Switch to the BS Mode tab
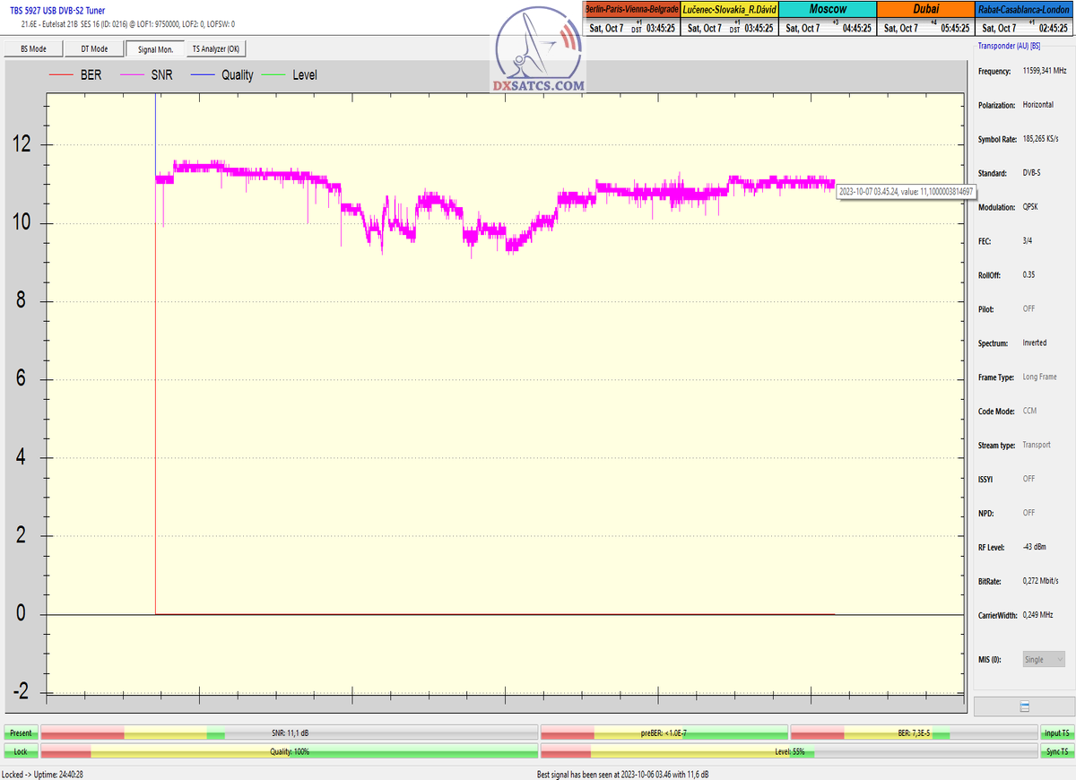 32,49
